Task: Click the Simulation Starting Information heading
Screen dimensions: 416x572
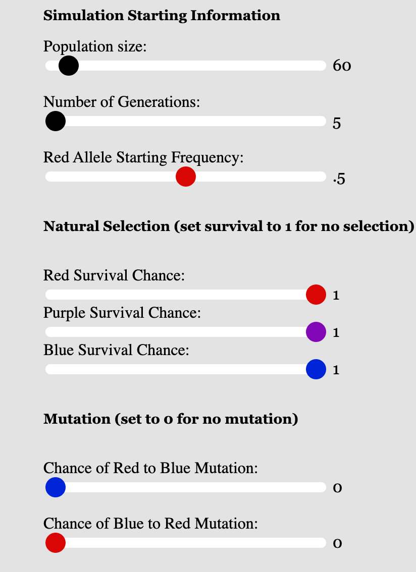Action: [162, 16]
